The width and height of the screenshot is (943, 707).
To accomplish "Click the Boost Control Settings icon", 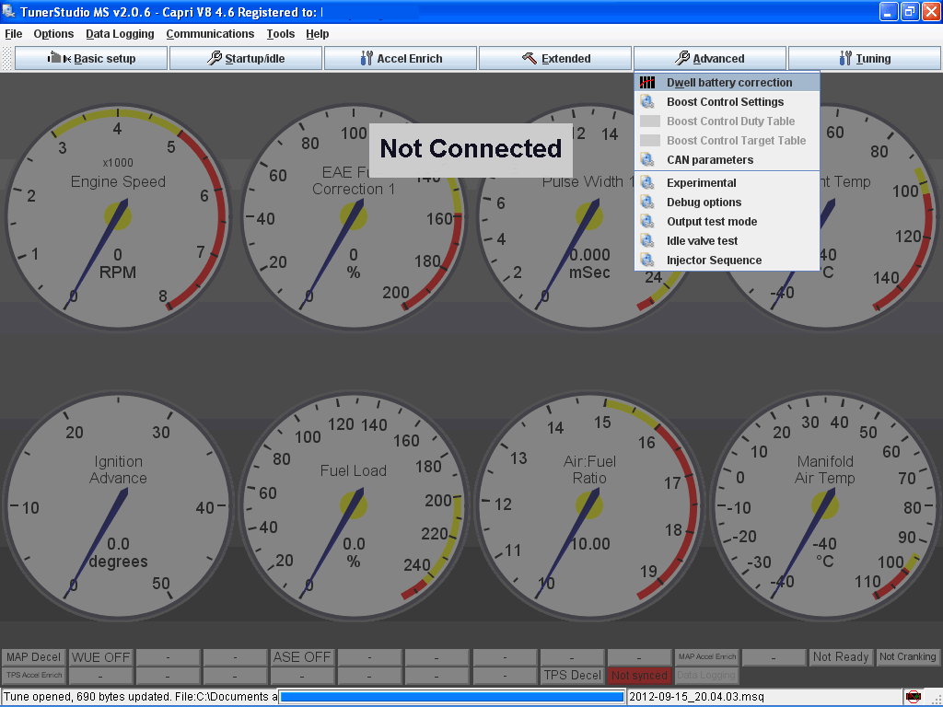I will [x=647, y=101].
